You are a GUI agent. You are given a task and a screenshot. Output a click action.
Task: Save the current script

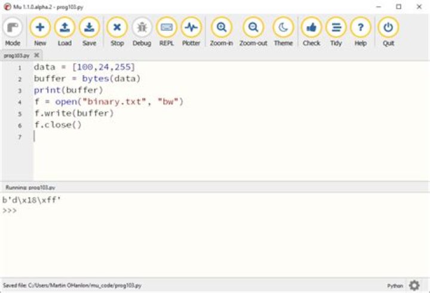tap(90, 32)
